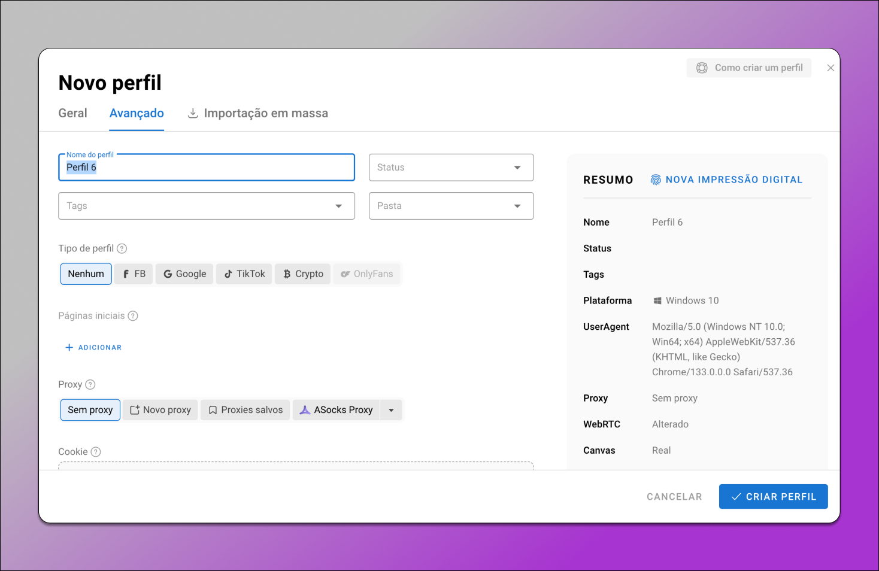Click the Real Canvas value
The width and height of the screenshot is (879, 571).
coord(661,451)
